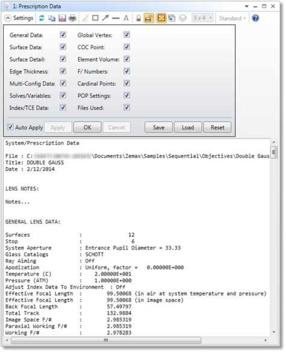Click the Apply button
The image size is (286, 352).
click(x=58, y=127)
